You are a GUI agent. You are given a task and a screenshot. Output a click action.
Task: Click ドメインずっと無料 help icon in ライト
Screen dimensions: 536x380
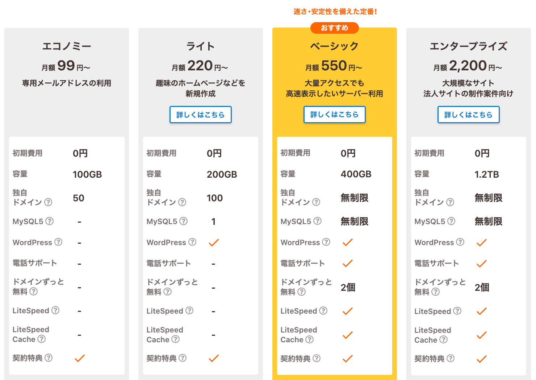[x=168, y=292]
